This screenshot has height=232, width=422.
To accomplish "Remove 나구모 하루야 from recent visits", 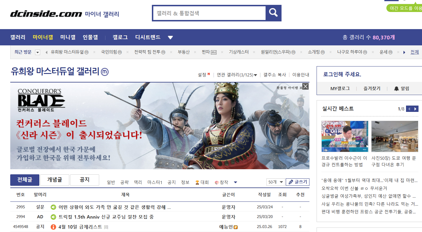I will click(x=372, y=52).
